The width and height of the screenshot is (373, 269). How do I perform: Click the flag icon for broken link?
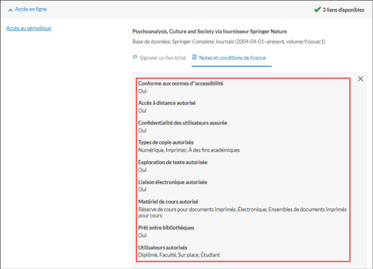[x=135, y=57]
